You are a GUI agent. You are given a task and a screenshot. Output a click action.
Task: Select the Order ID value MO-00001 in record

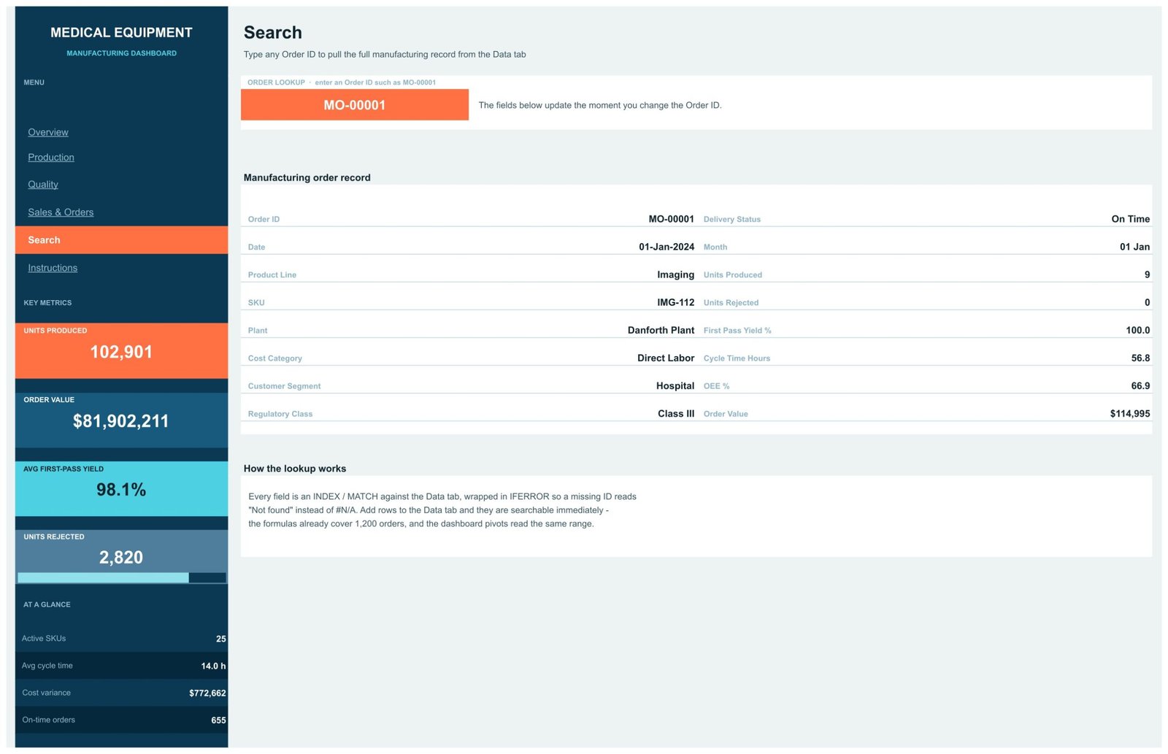(671, 219)
